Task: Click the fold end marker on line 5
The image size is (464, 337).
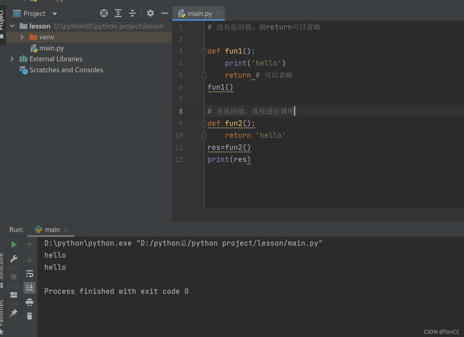Action: 204,75
